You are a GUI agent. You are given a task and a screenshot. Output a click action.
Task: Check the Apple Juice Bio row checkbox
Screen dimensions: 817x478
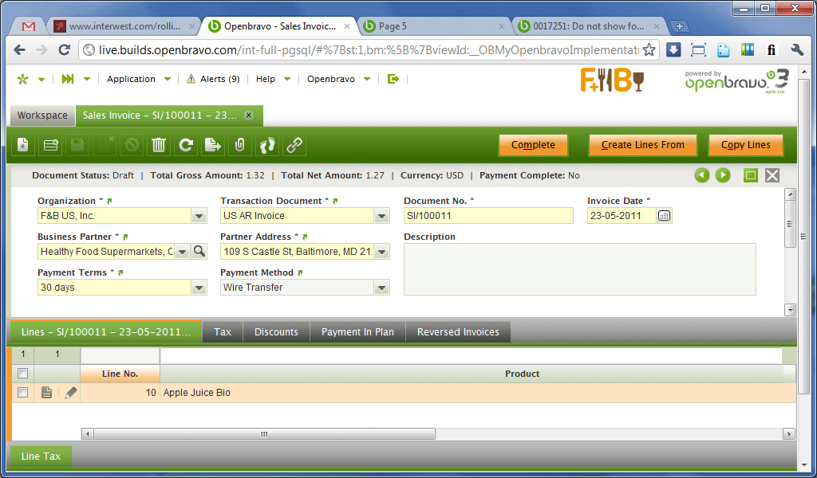click(22, 393)
